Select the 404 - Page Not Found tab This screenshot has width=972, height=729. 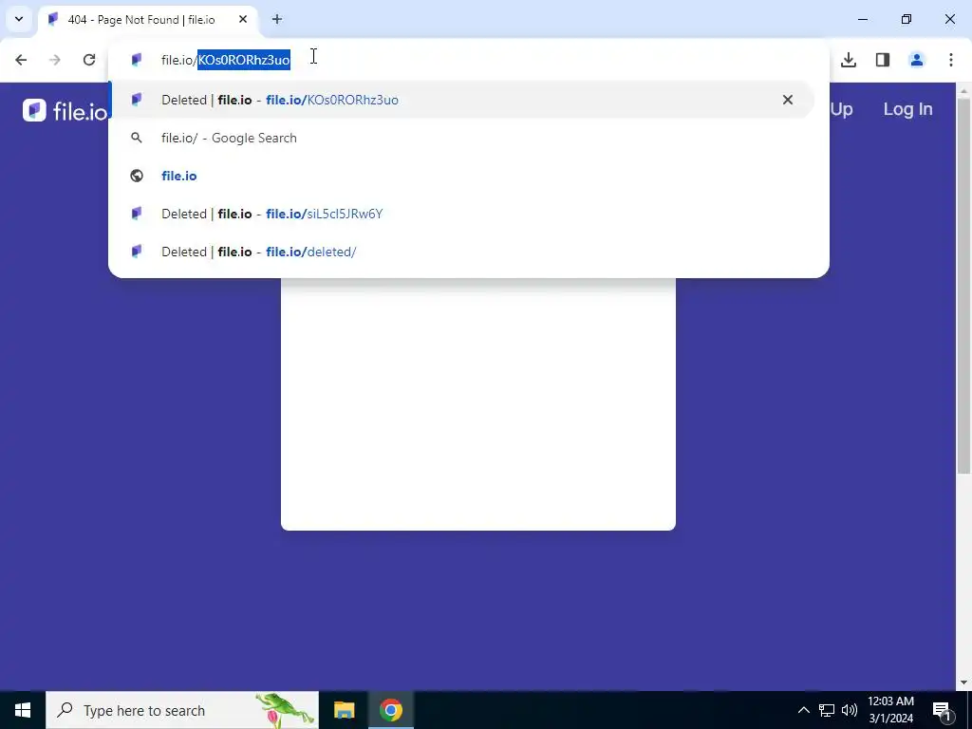click(149, 20)
